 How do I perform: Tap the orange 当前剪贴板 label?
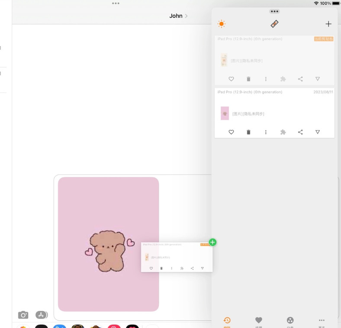point(324,39)
